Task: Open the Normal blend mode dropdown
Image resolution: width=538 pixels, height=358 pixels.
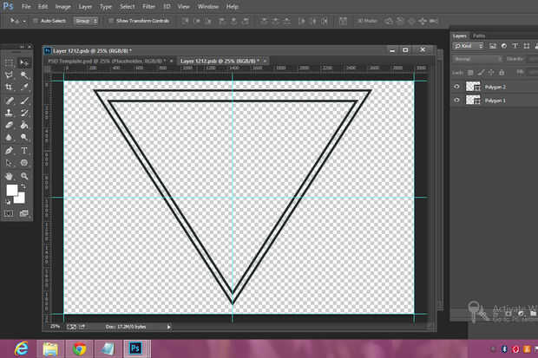Action: pos(477,59)
